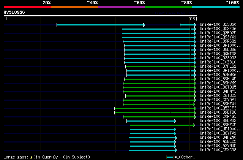Click the green ~80% identity legend segment
The width and height of the screenshot is (243, 160).
tap(169, 7)
